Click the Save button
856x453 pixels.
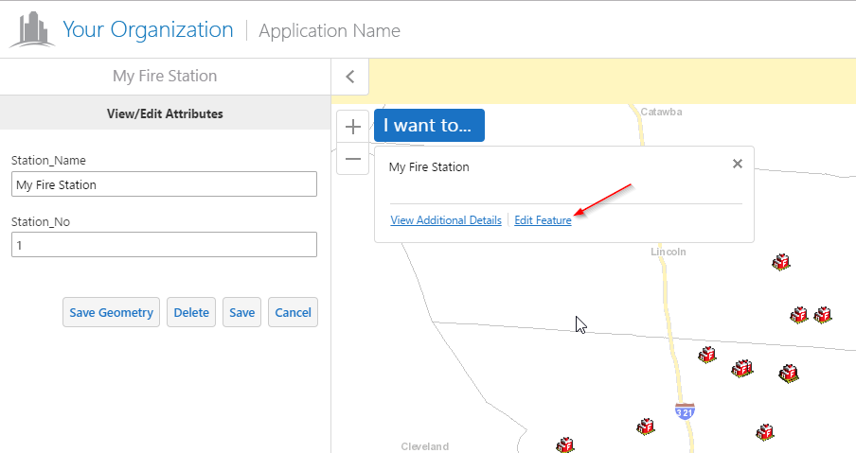click(x=241, y=312)
